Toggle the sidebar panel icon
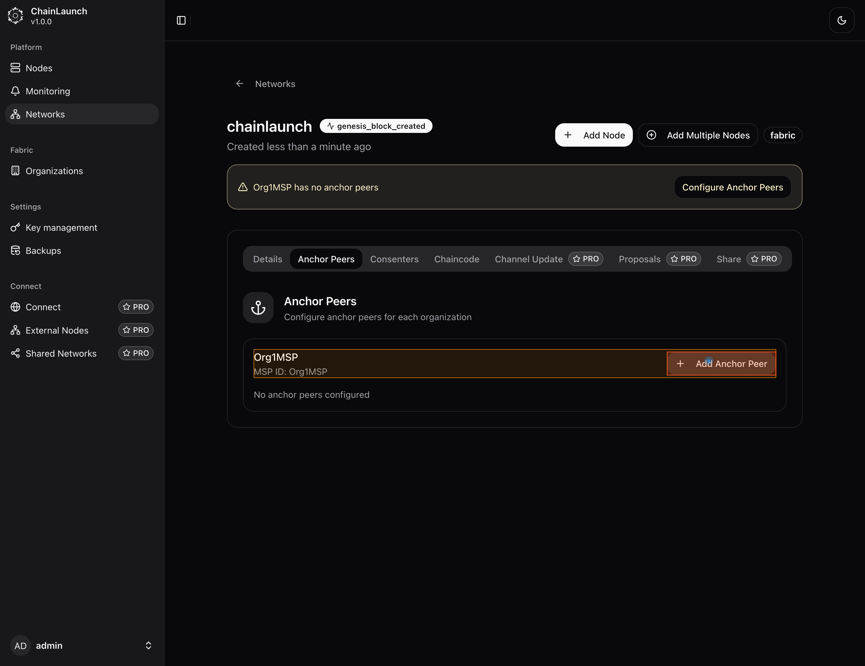The width and height of the screenshot is (865, 666). coord(181,20)
